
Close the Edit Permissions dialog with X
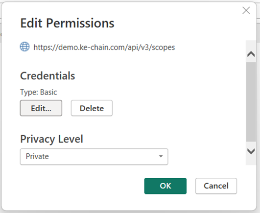point(246,10)
